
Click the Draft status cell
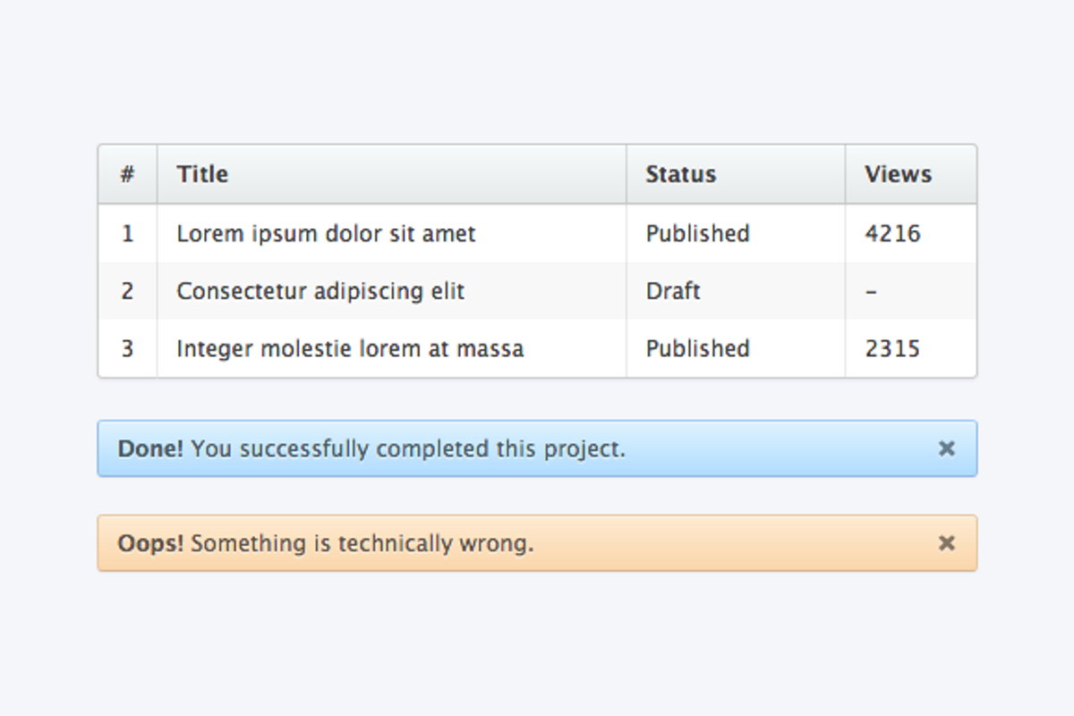[673, 291]
